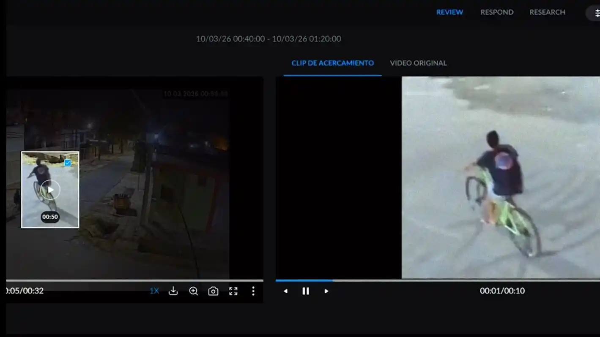Select the CLIP DE ACERCAMIENTO tab

tap(332, 63)
